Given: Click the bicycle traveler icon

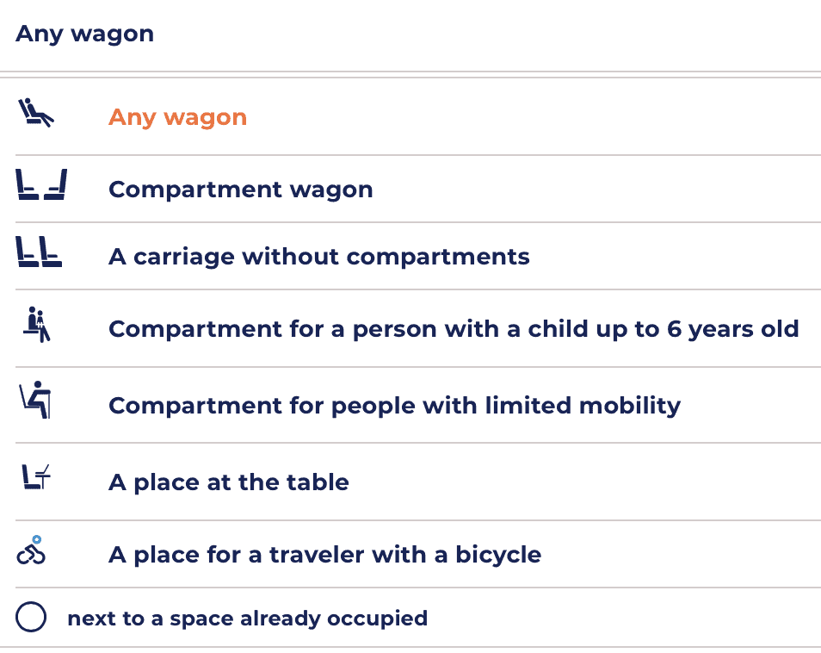Looking at the screenshot, I should (31, 550).
